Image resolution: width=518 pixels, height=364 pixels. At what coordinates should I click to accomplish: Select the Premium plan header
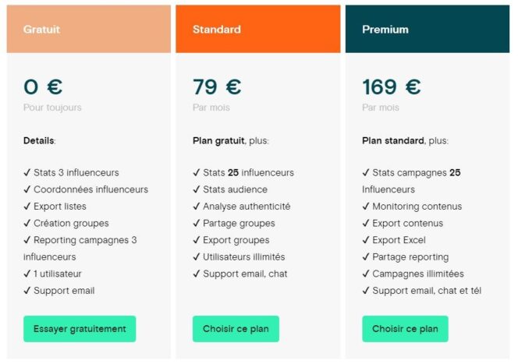[x=428, y=30]
